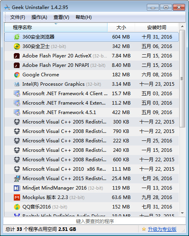
Task: Click the Visual C++ 2015 Redistri... icon
Action: [17, 179]
